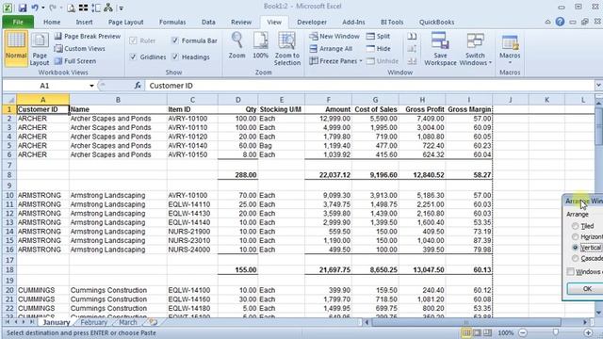Switch to the Developer ribbon tab
The height and width of the screenshot is (339, 603).
(312, 22)
